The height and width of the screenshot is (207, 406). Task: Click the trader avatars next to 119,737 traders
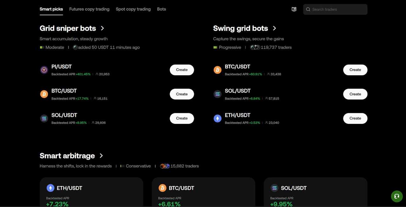point(255,47)
